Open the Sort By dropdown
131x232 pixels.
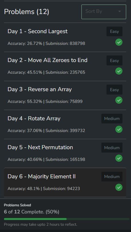point(104,12)
